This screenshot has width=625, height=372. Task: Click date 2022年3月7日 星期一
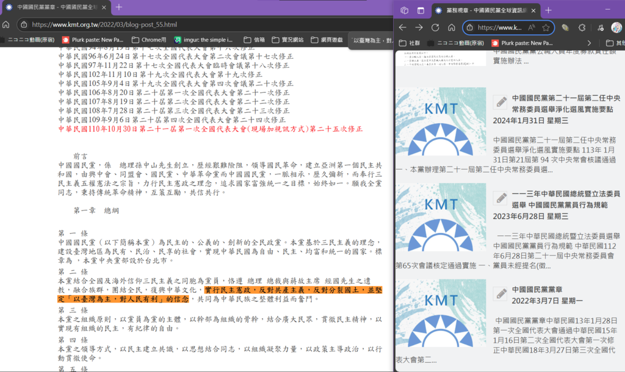[547, 301]
